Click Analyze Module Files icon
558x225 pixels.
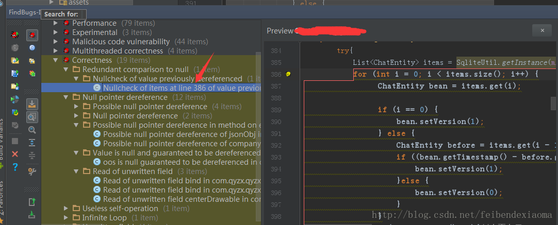[x=15, y=74]
